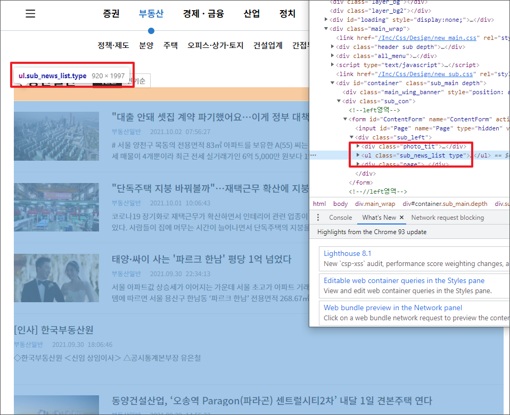The image size is (510, 415).
Task: Select the 분양 submenu
Action: point(146,45)
